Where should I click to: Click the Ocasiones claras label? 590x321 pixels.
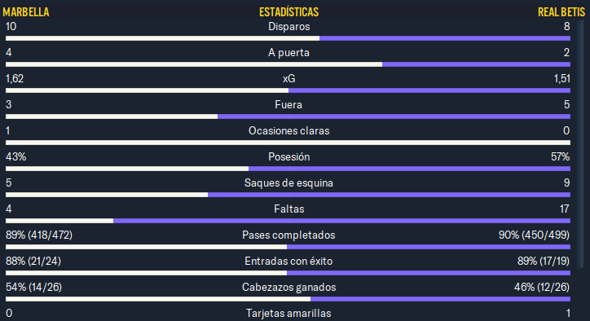pyautogui.click(x=289, y=131)
